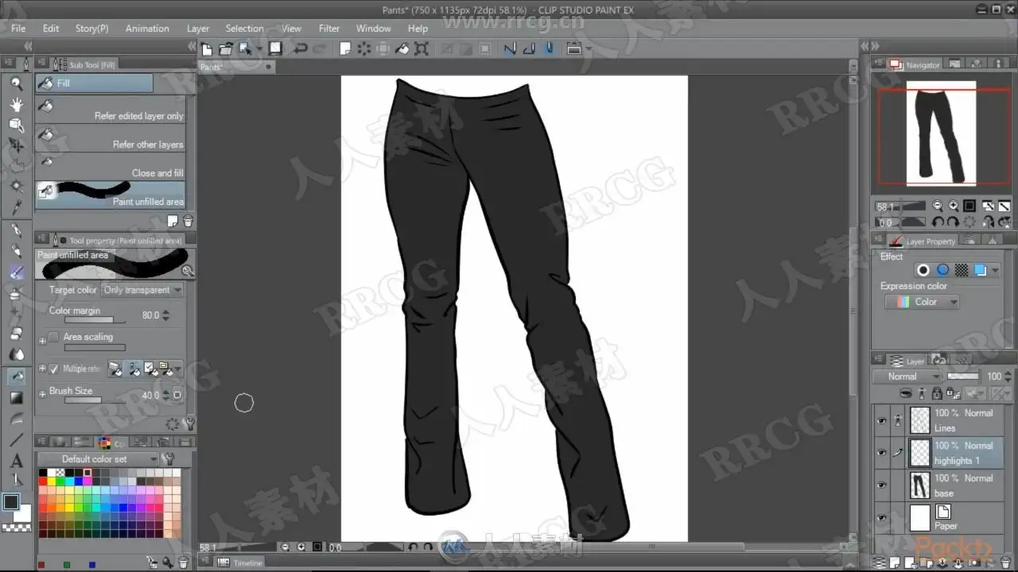Image resolution: width=1018 pixels, height=572 pixels.
Task: Open the Expression color dropdown
Action: (x=922, y=302)
